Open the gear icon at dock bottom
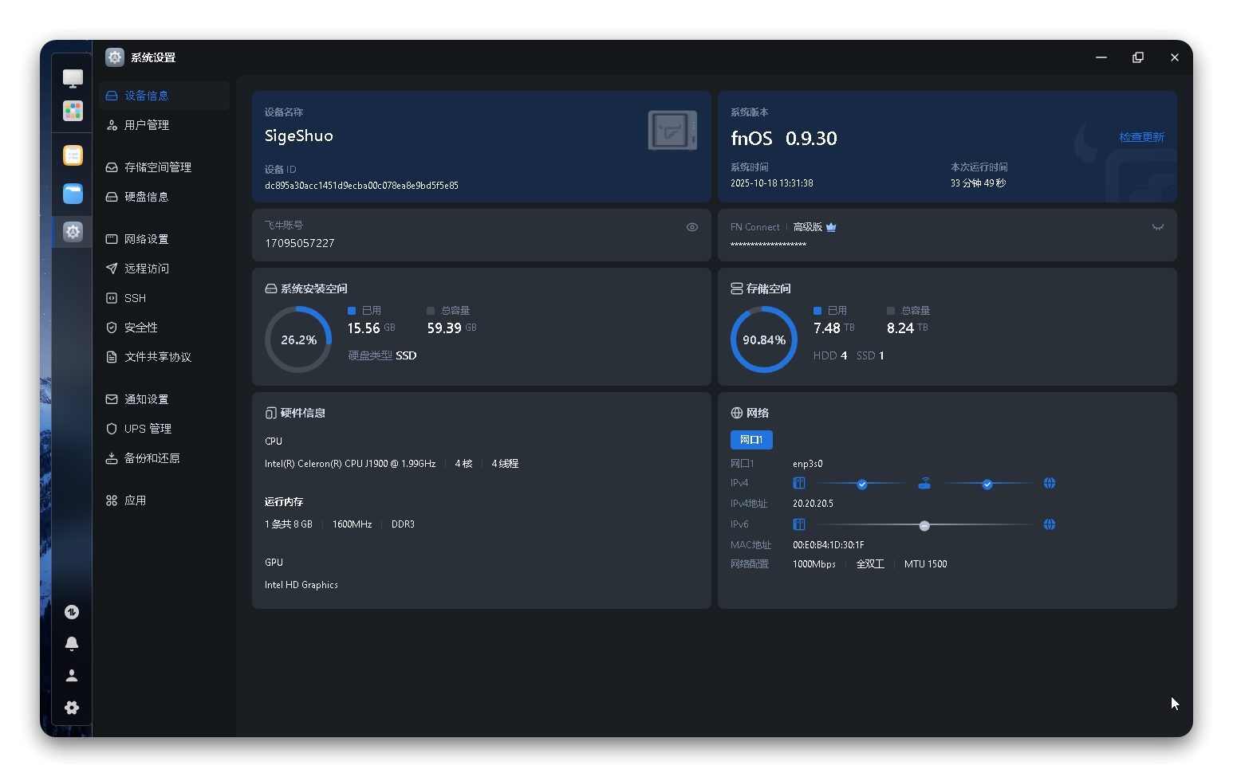 [x=72, y=708]
